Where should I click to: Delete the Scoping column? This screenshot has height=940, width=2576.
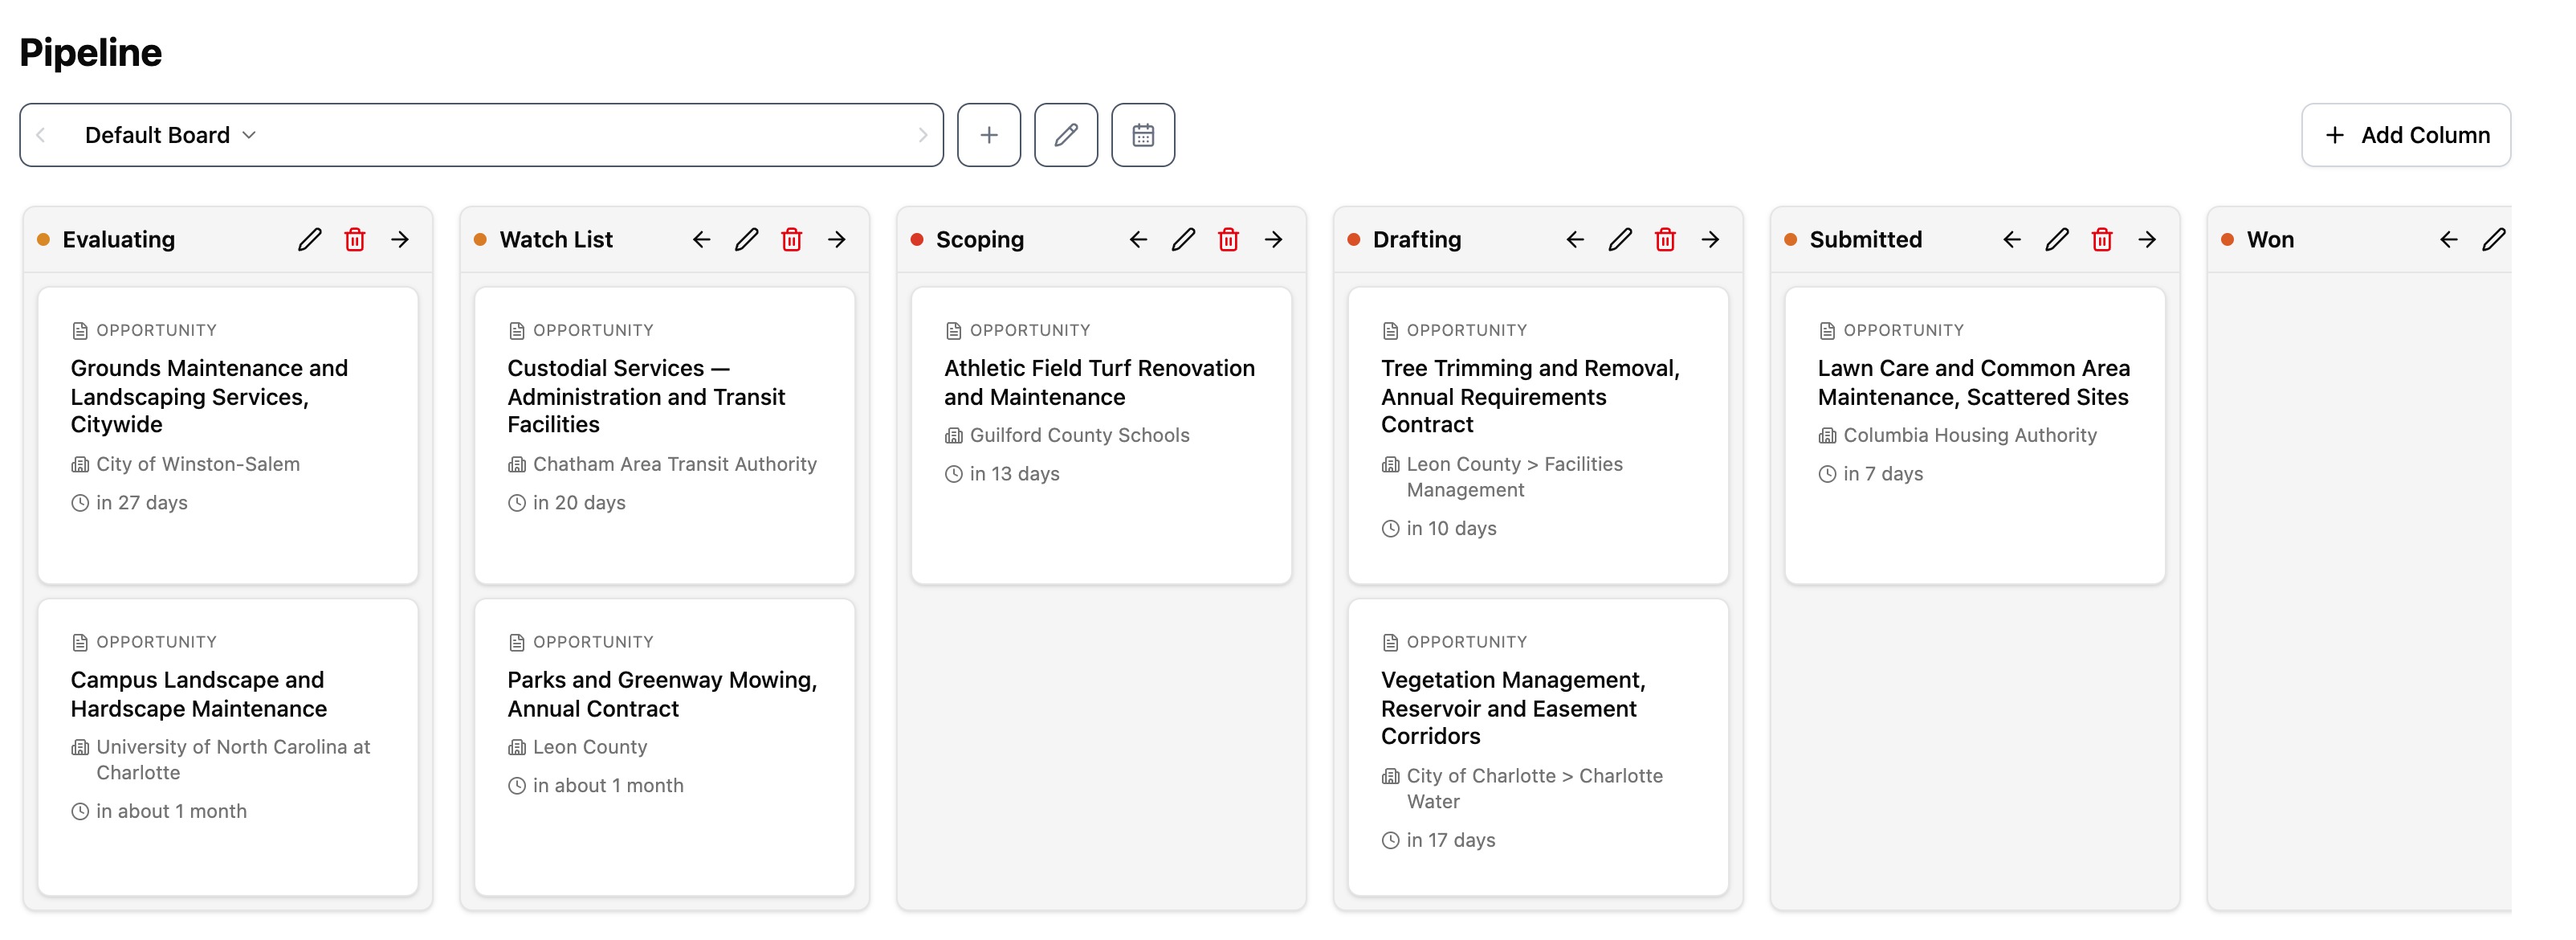1228,240
